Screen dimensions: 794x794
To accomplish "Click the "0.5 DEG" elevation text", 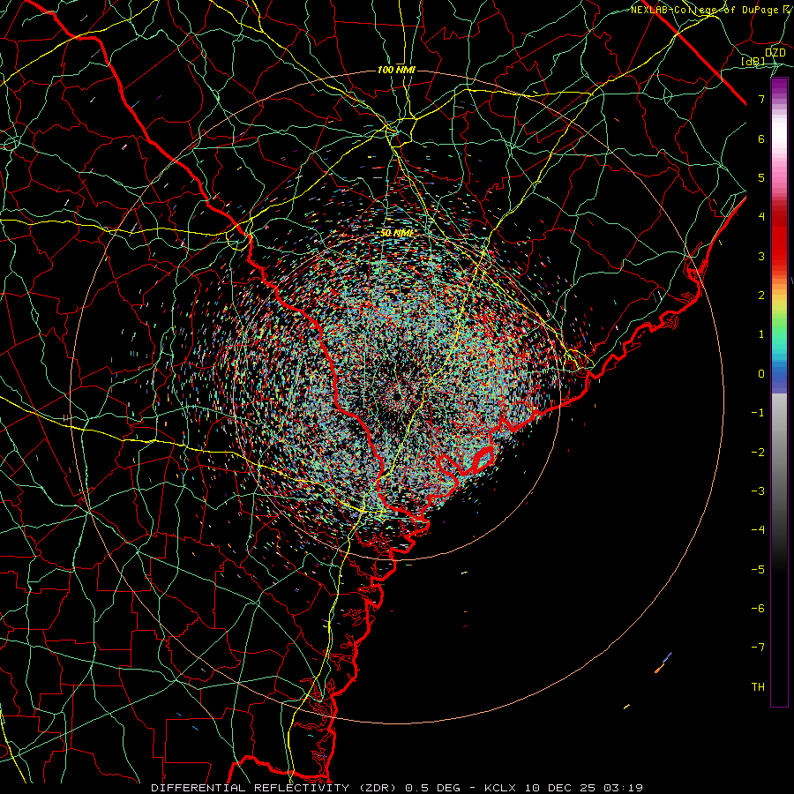I will (x=433, y=788).
